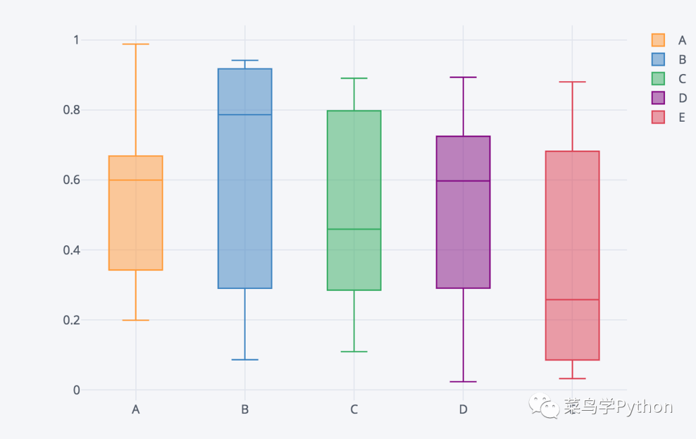This screenshot has width=696, height=439.
Task: Toggle trace B blue legend swatch
Action: tap(658, 59)
